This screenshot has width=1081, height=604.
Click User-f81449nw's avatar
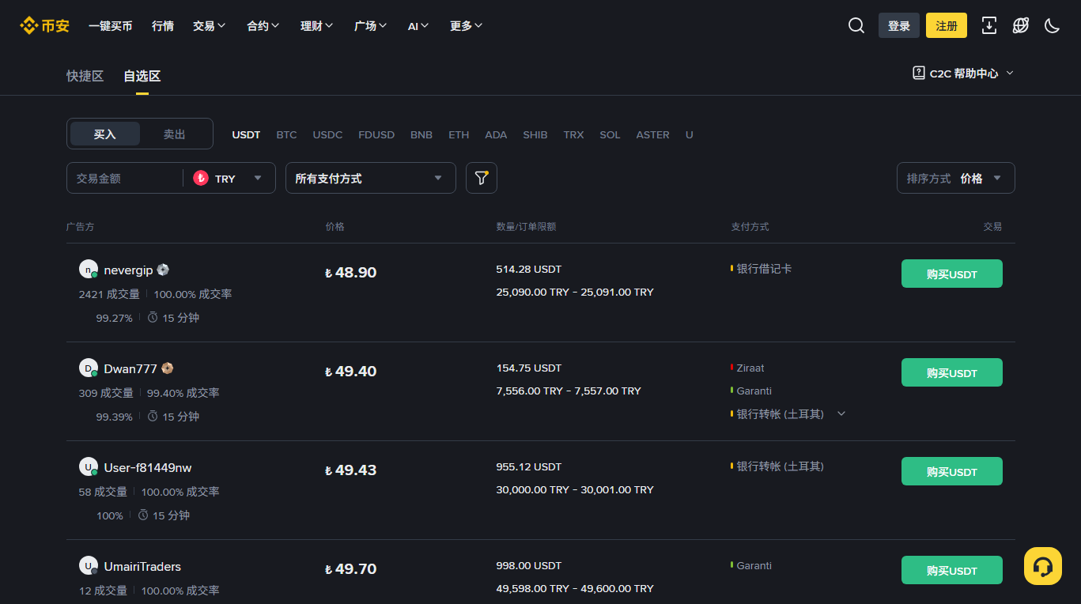point(88,466)
